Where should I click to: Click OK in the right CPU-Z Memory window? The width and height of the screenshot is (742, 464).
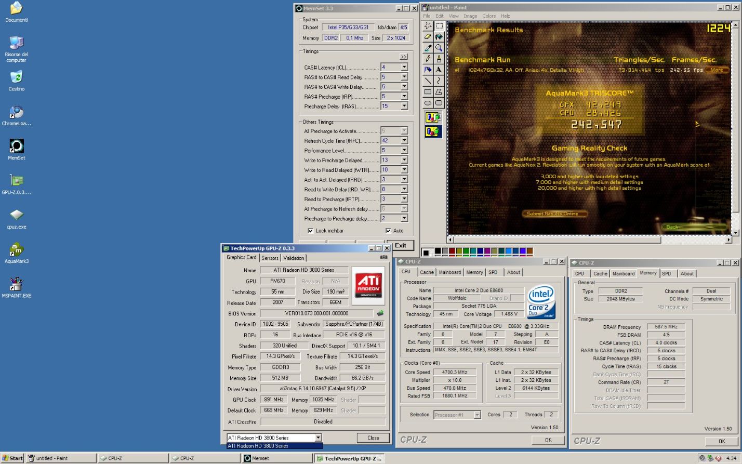coord(721,441)
